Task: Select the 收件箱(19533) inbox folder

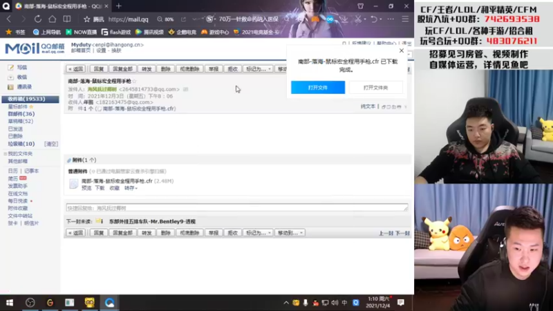Action: pyautogui.click(x=30, y=99)
